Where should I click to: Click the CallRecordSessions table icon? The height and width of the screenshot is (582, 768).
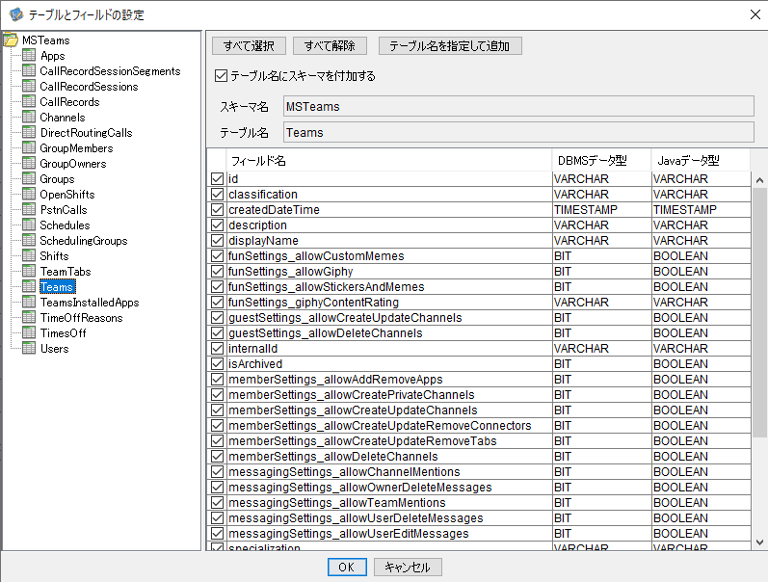pos(29,86)
